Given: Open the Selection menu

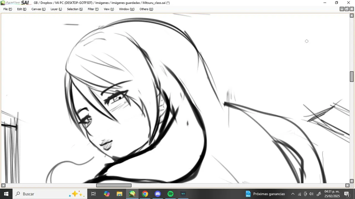Looking at the screenshot, I should (x=75, y=9).
